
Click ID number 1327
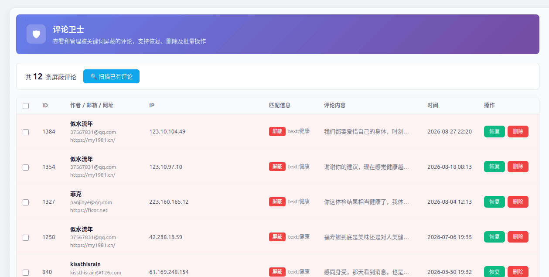tap(49, 202)
